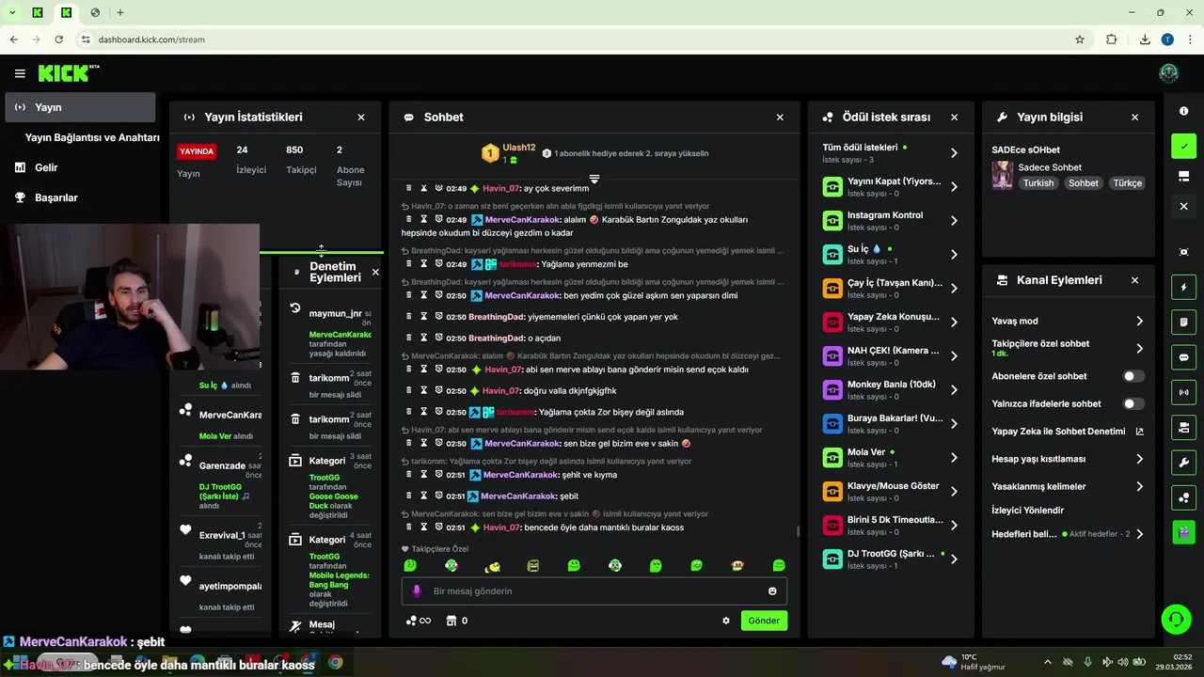Click the green clapperboard icon in the right rail
The height and width of the screenshot is (677, 1204).
[x=1183, y=531]
